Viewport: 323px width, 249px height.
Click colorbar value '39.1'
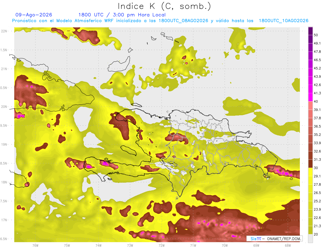[x=317, y=110]
